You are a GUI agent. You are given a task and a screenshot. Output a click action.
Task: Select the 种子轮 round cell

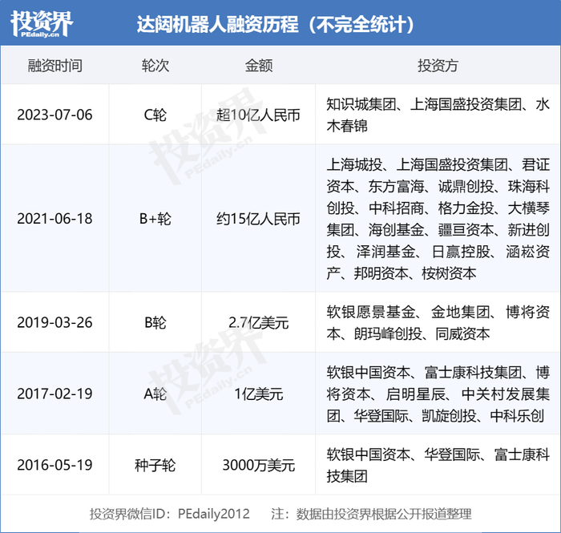pos(155,465)
